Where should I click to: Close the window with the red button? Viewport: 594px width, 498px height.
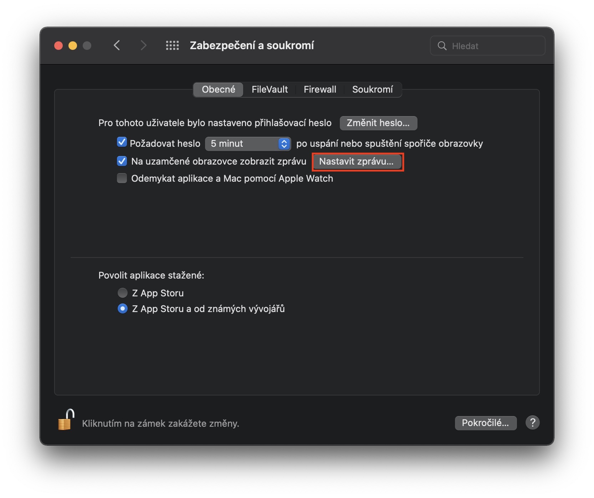pos(58,46)
